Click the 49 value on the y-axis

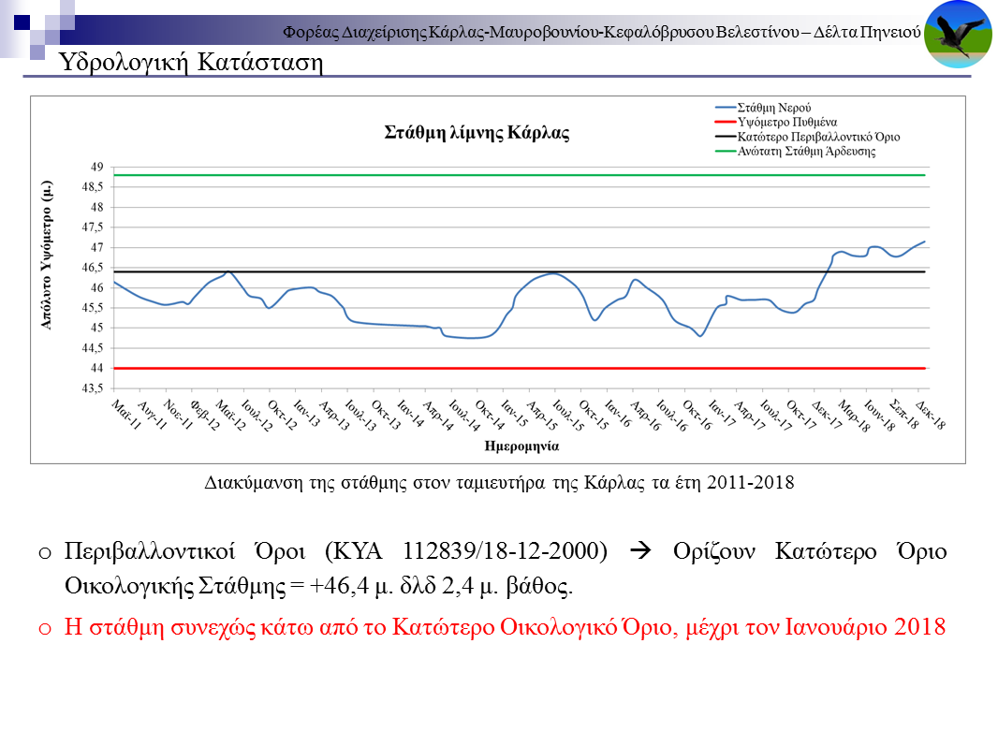97,167
